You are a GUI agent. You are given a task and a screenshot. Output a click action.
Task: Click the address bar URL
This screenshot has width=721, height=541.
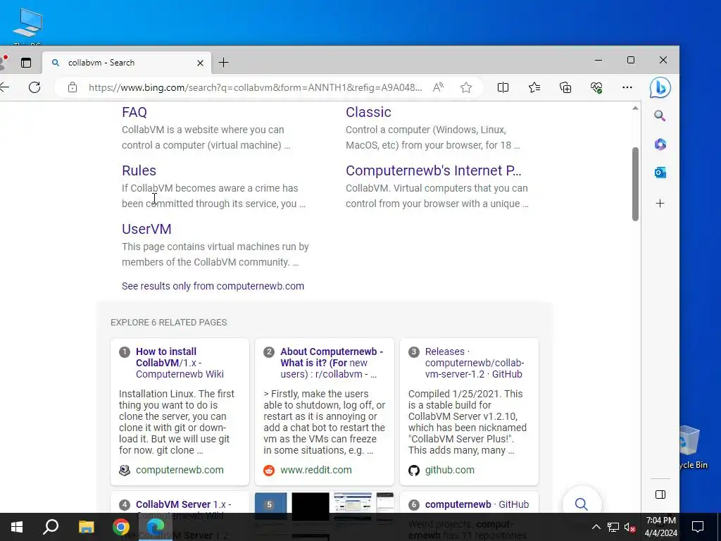[255, 87]
